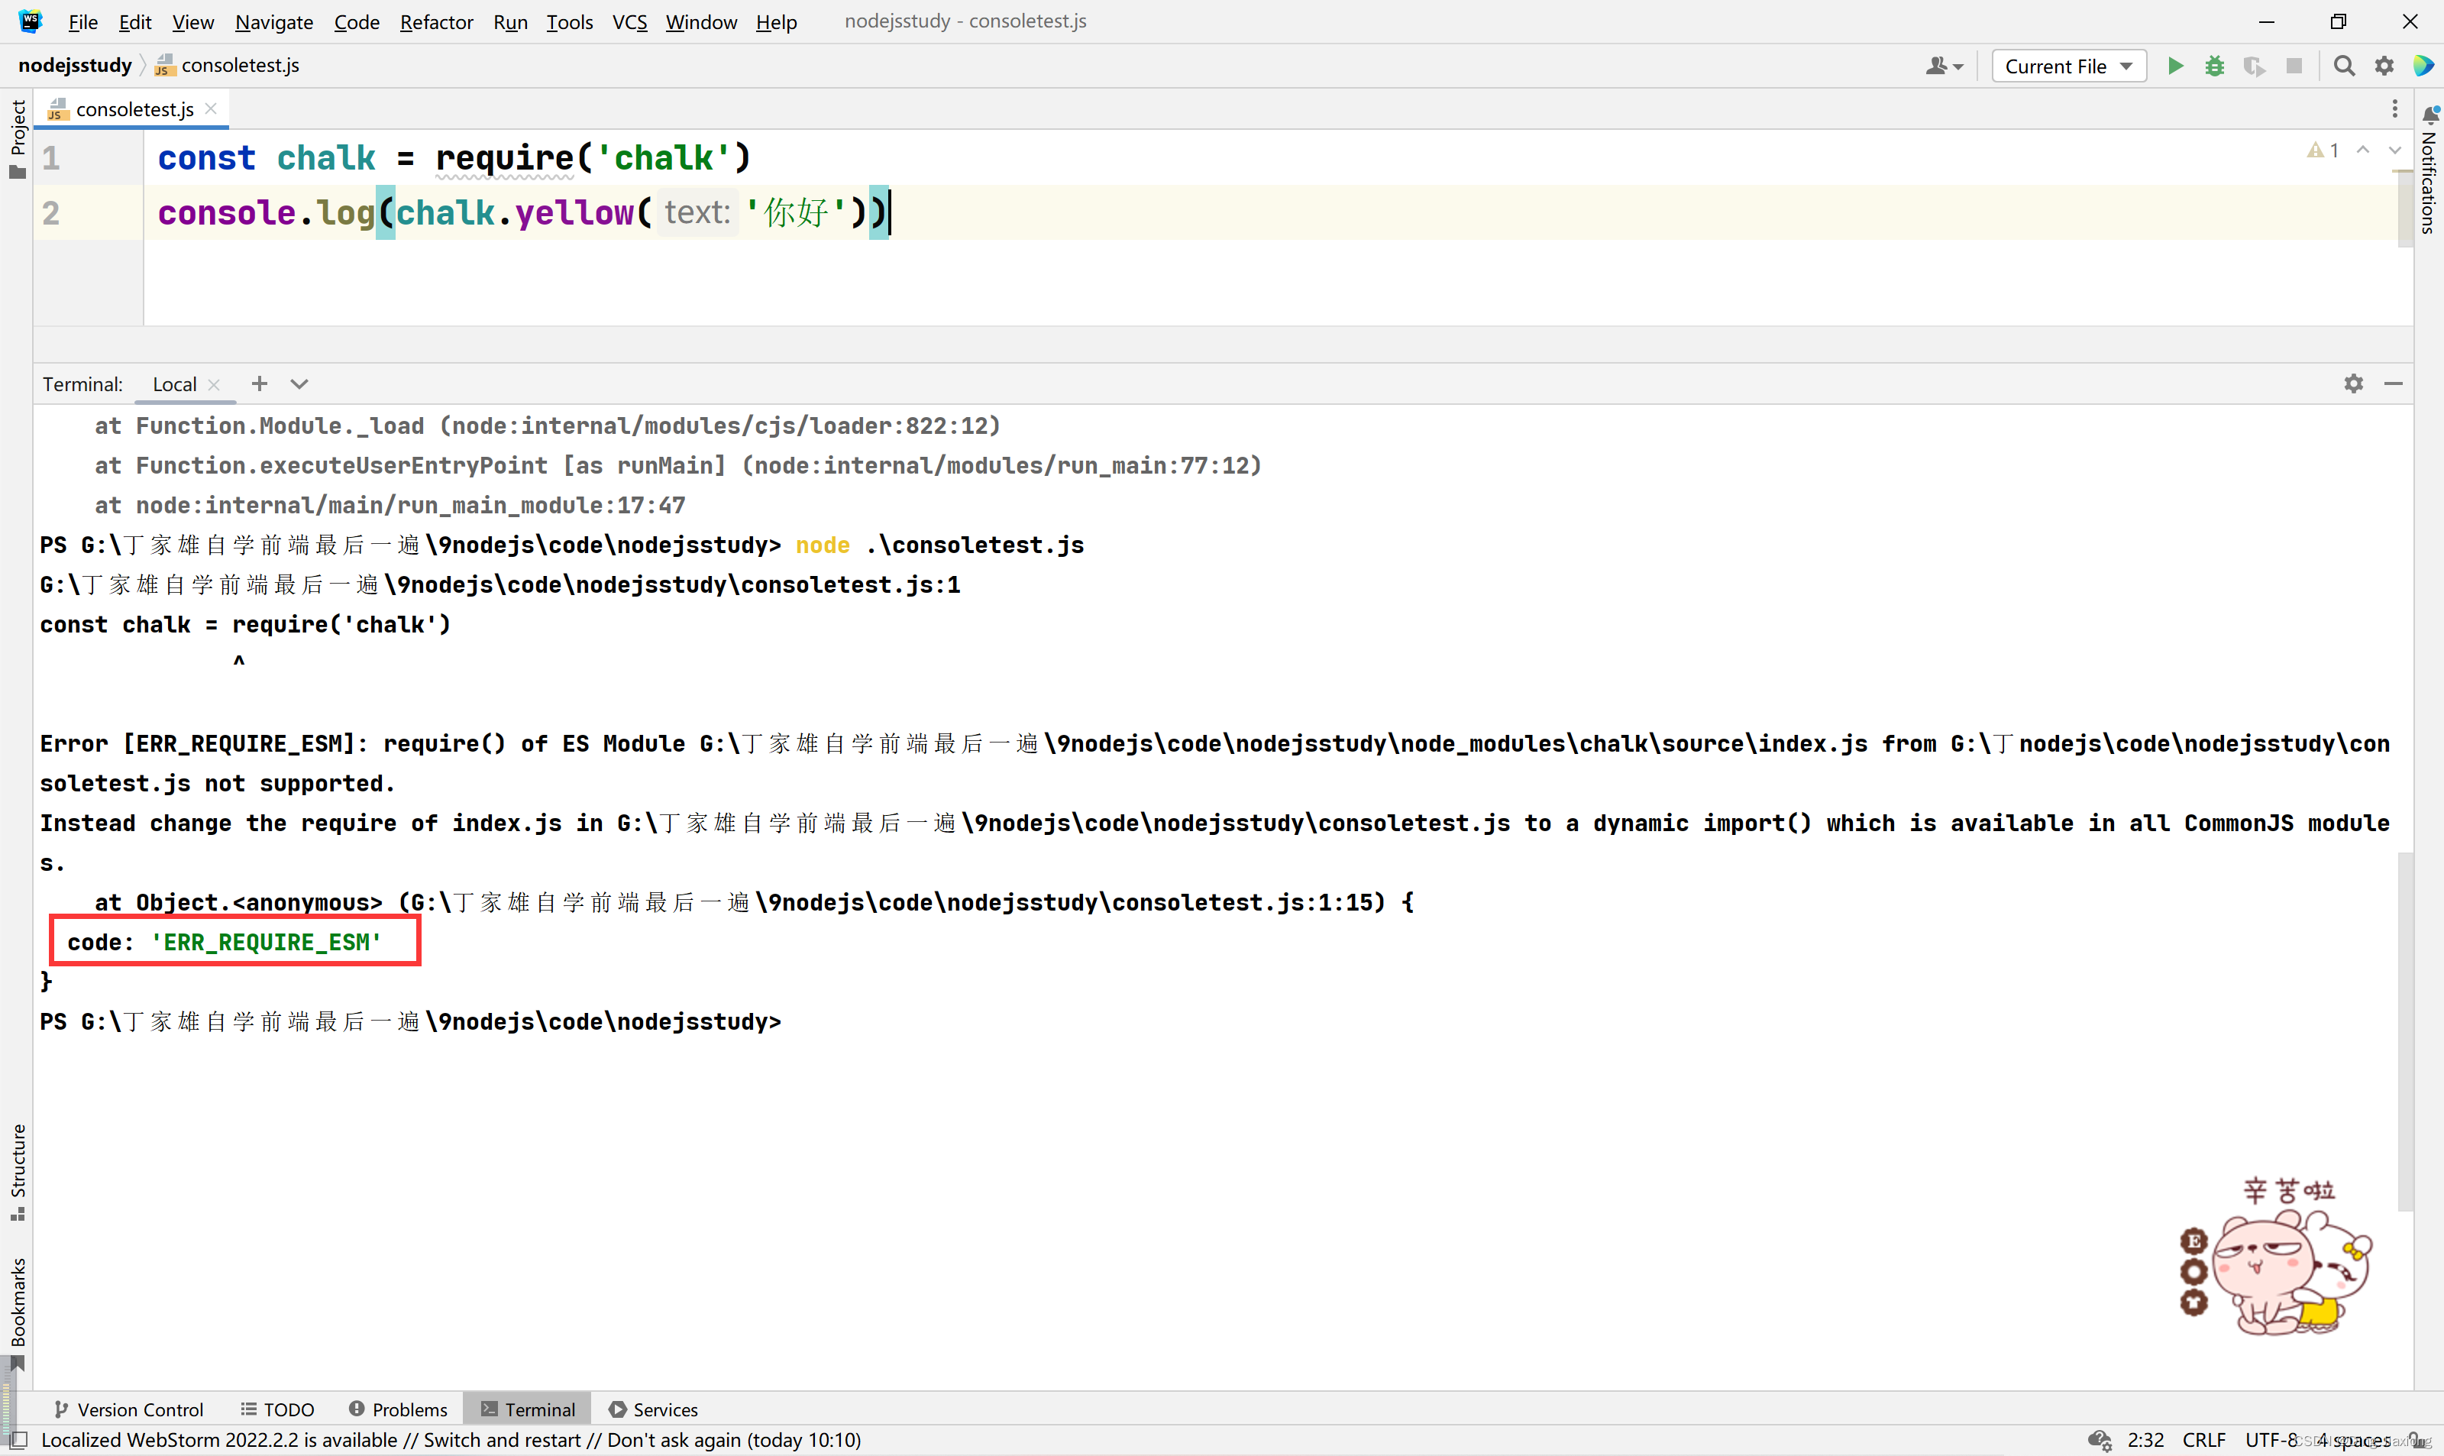Open the VCS menu
2444x1456 pixels.
point(629,21)
